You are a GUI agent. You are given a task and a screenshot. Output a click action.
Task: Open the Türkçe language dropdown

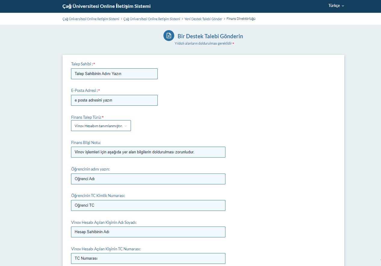[x=336, y=6]
